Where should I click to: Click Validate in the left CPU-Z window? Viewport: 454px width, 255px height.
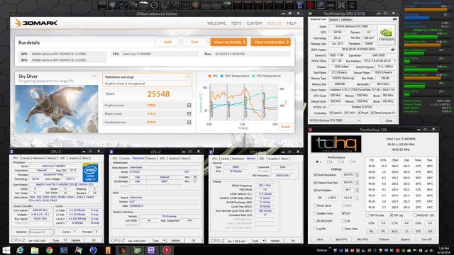76,240
